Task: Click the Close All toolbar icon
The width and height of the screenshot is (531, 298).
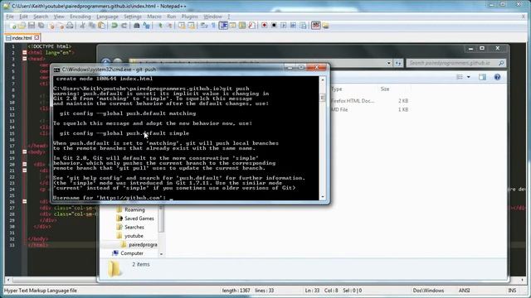Action: (61, 26)
